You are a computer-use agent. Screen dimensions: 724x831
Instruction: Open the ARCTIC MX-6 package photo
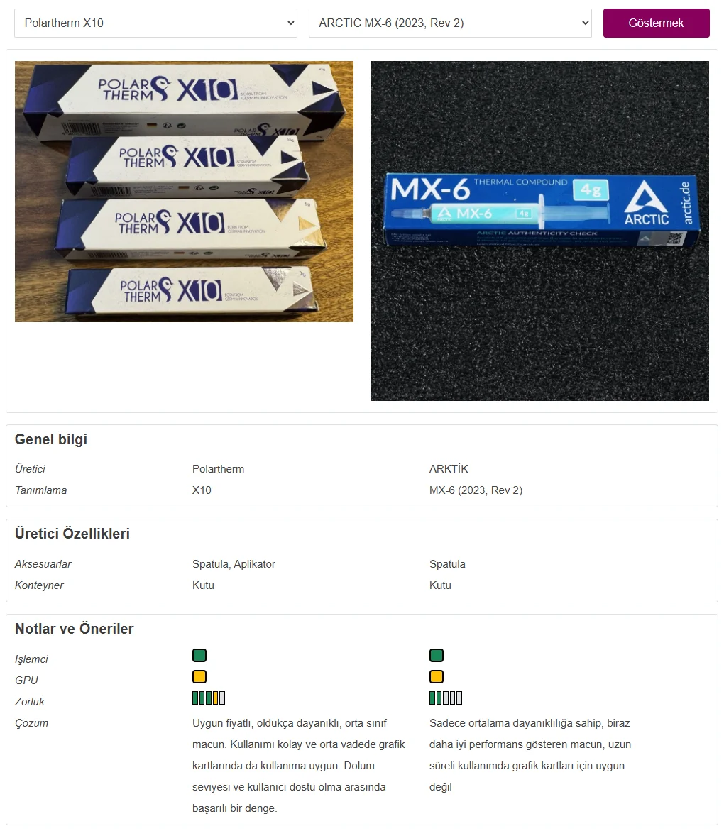539,231
